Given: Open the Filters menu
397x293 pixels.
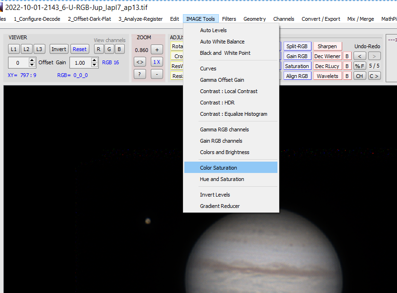Looking at the screenshot, I should coord(229,19).
